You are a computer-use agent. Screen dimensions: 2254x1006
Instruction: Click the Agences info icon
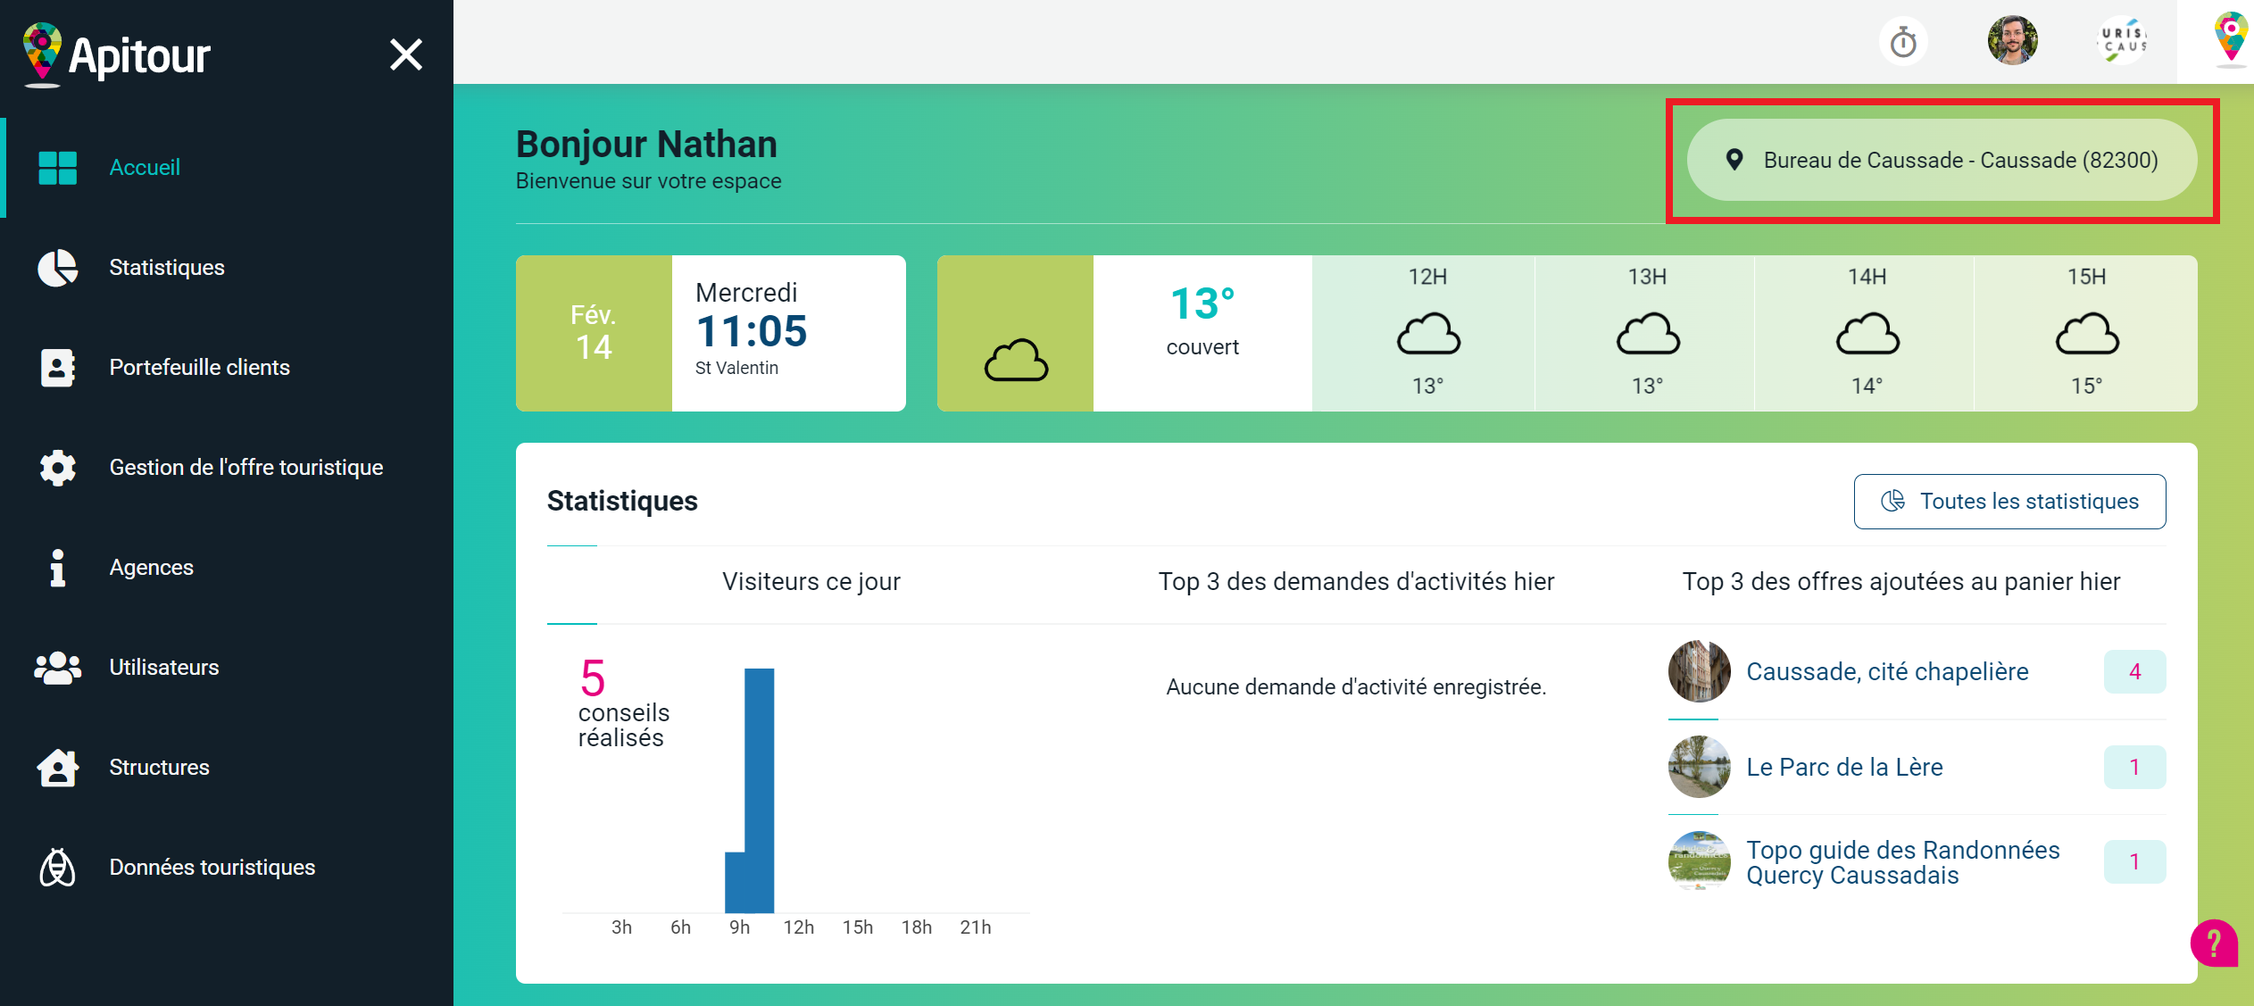(x=58, y=568)
